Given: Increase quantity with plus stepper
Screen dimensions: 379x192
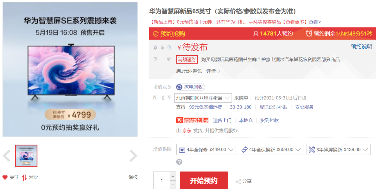Looking at the screenshot, I should pos(173,176).
